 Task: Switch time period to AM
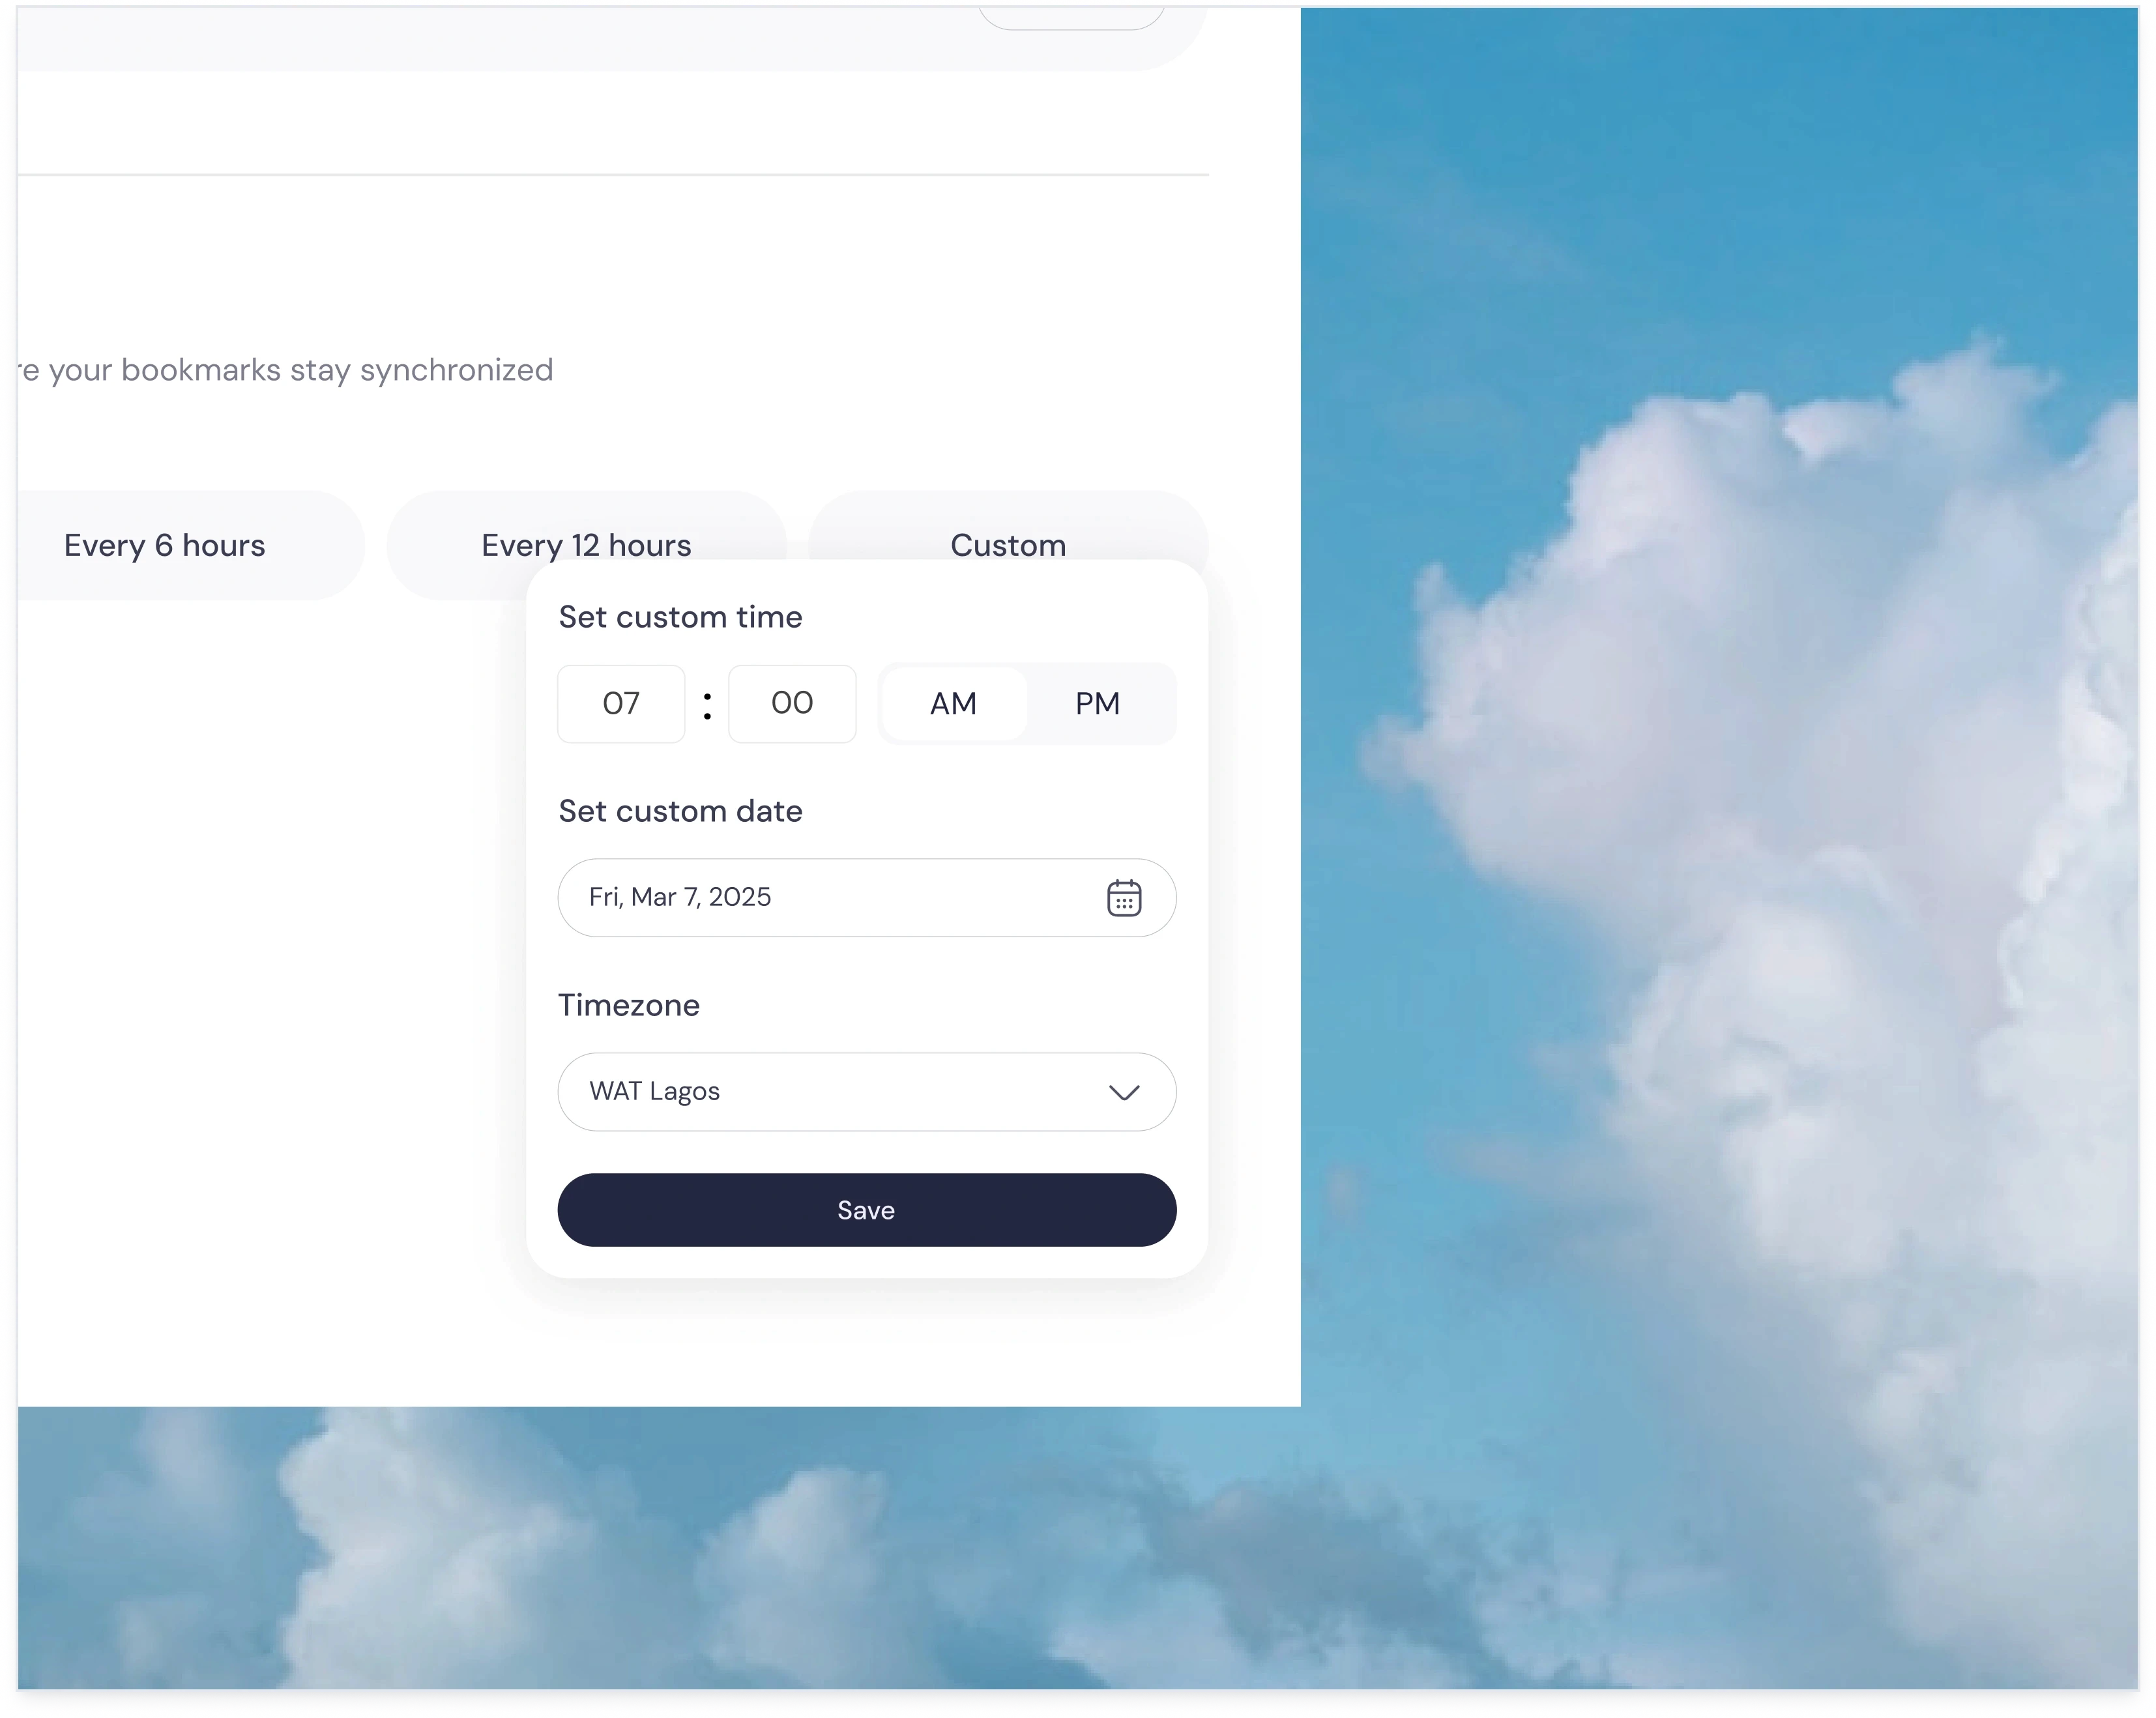pyautogui.click(x=952, y=703)
